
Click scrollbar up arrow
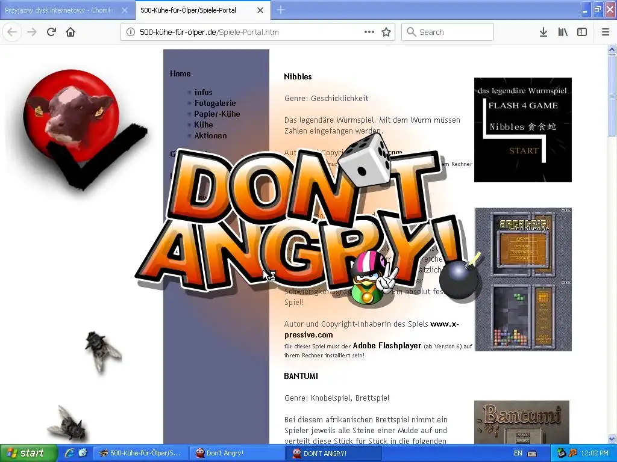click(x=612, y=49)
